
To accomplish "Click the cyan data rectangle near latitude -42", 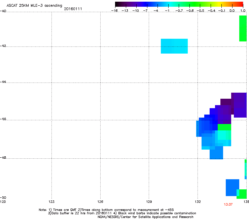I will (x=174, y=46).
